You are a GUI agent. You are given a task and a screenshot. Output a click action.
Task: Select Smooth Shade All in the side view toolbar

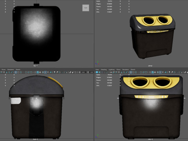coord(153,72)
